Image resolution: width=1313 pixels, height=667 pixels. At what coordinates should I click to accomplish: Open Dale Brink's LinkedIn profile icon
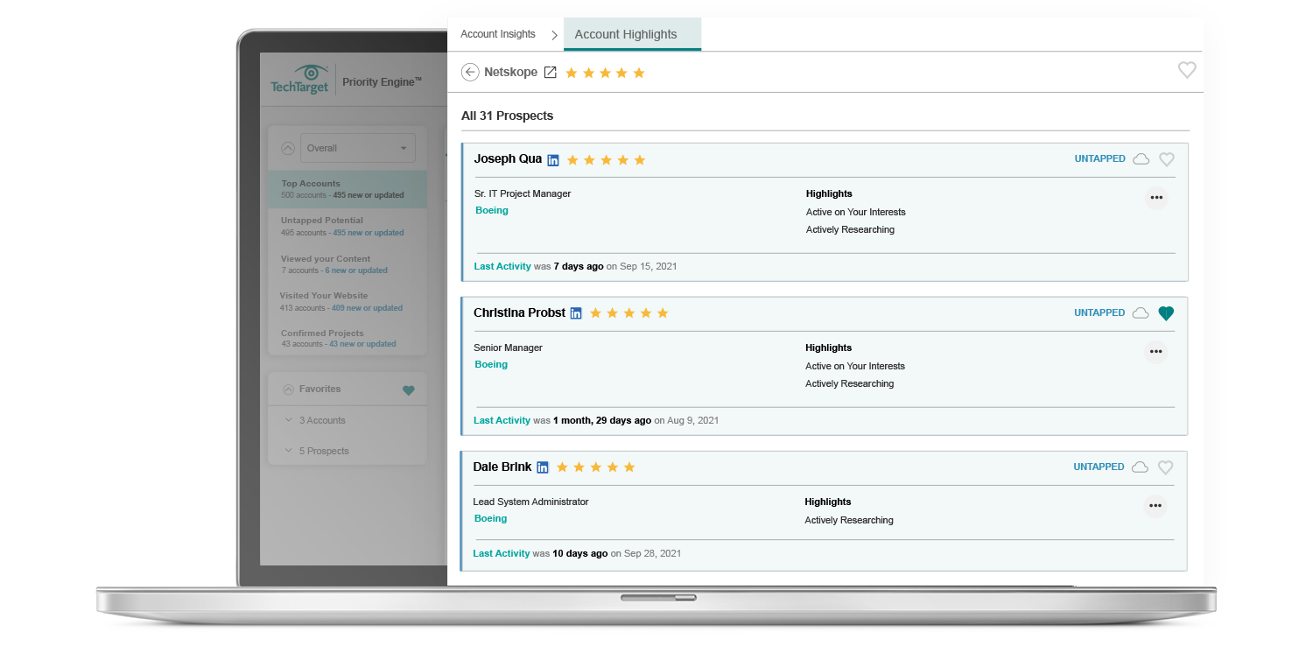(x=543, y=467)
